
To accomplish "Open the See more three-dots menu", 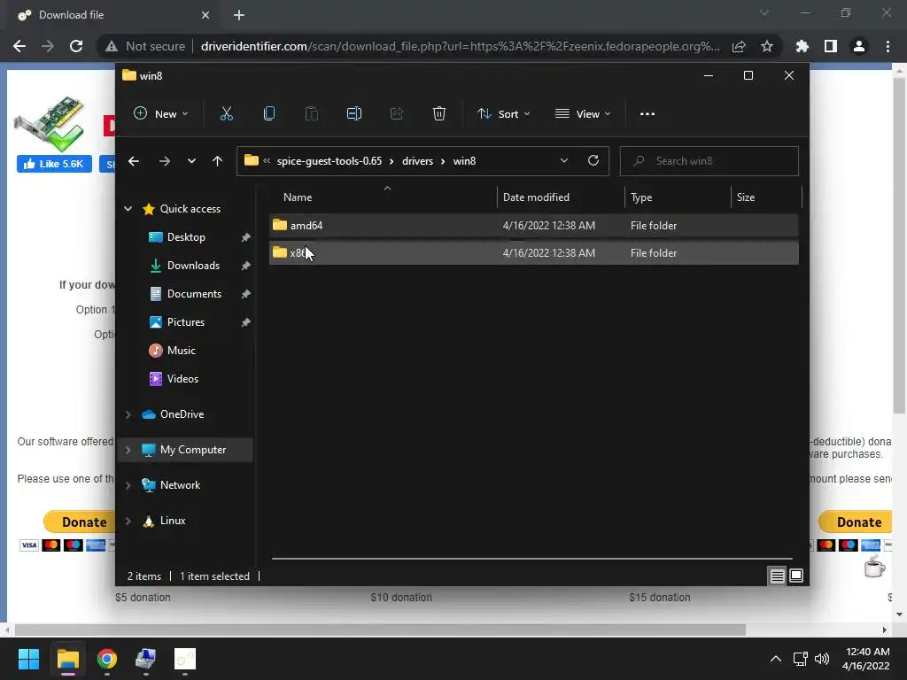I will [647, 114].
